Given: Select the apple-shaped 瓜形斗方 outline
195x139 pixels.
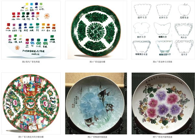Looking at the screenshot, I should pos(184,9).
